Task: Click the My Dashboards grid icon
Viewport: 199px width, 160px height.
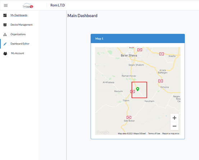Action: coord(5,15)
